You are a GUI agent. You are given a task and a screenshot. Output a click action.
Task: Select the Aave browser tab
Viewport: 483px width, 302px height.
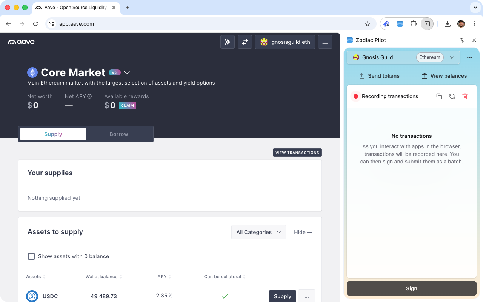[x=76, y=8]
